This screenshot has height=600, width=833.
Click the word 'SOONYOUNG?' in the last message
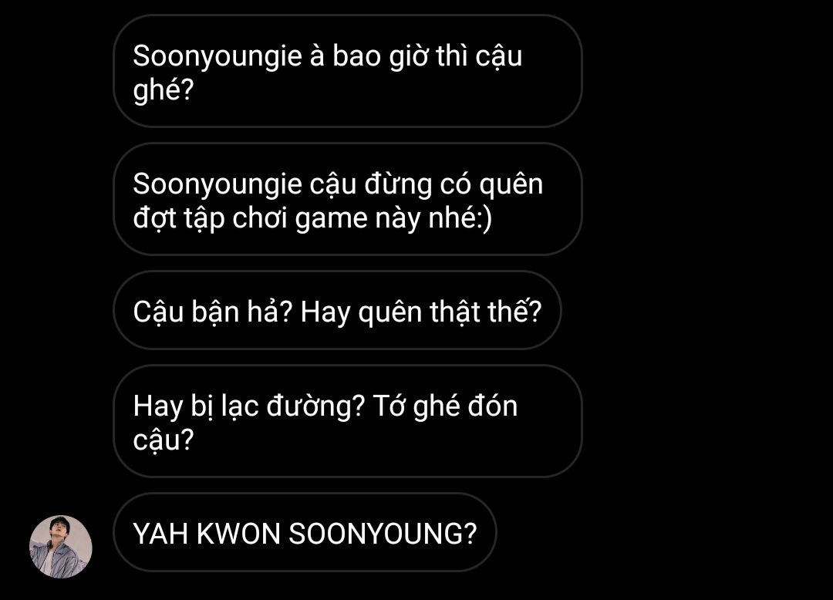pyautogui.click(x=383, y=534)
